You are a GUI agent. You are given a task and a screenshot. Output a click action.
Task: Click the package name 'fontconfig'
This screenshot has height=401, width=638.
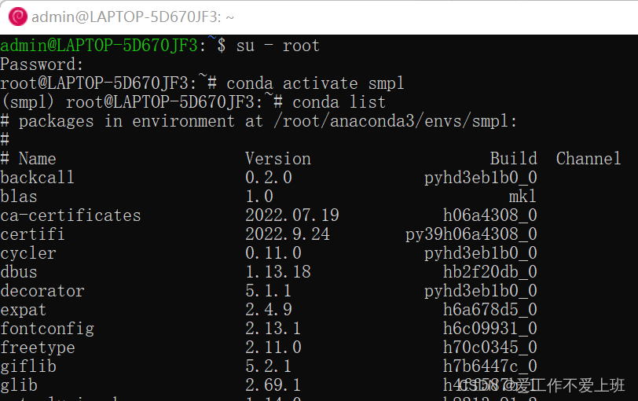47,329
